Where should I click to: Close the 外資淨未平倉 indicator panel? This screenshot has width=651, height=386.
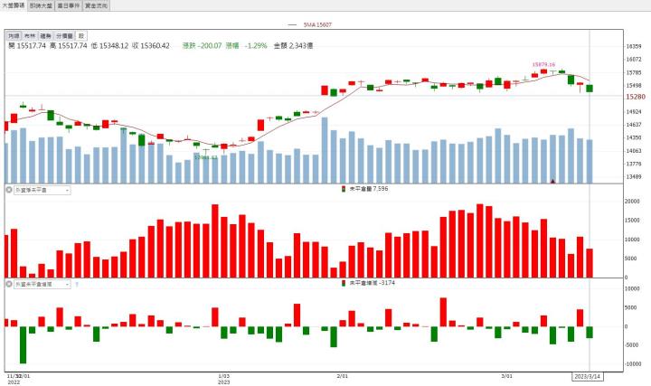click(9, 190)
